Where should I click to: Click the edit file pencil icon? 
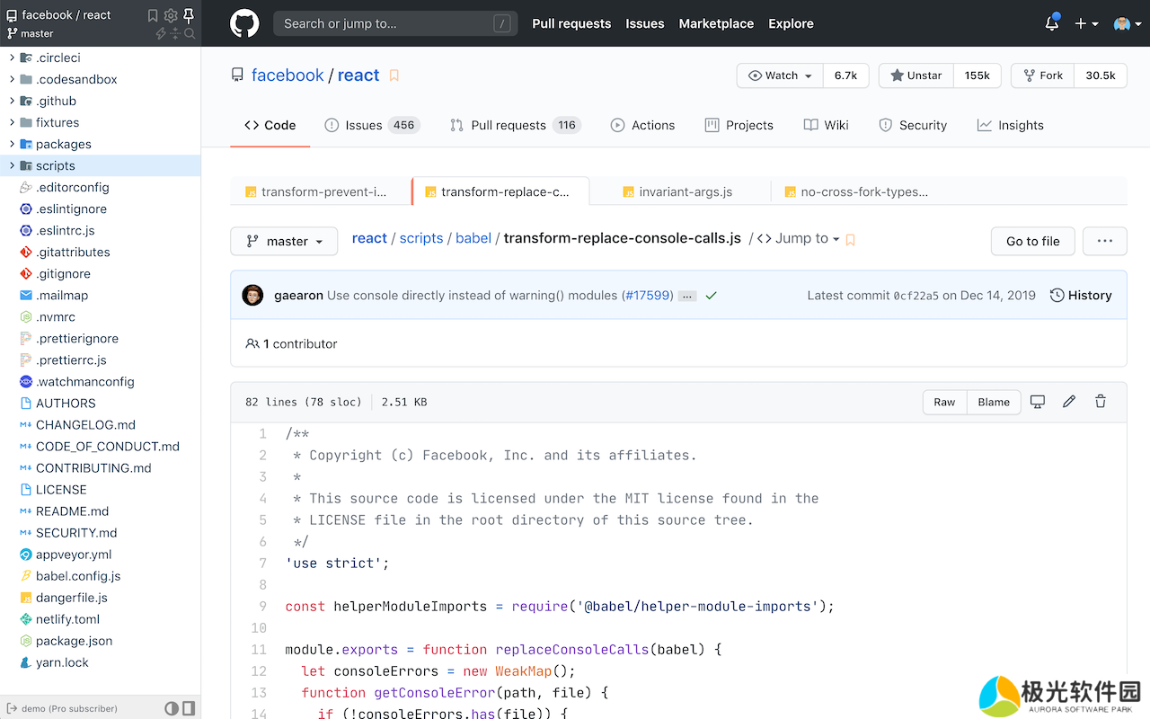coord(1068,402)
